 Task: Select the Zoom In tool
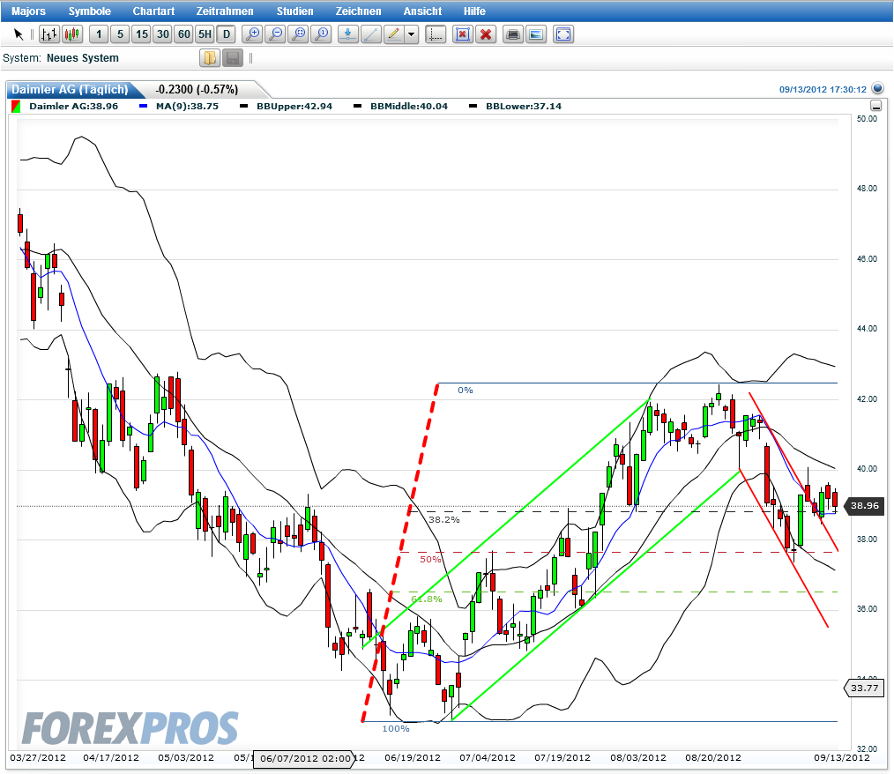tap(253, 33)
